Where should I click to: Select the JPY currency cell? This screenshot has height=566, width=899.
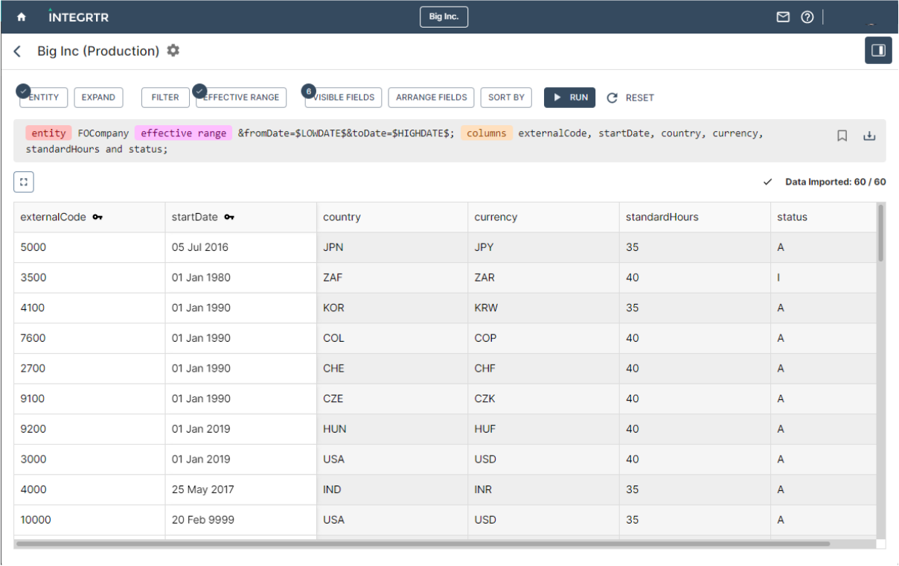point(544,247)
